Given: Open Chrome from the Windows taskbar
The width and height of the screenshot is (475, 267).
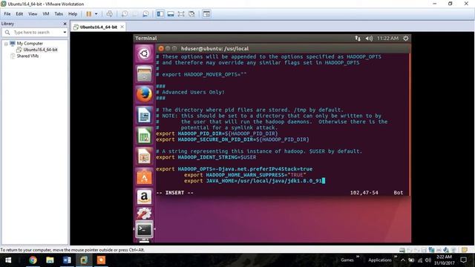Looking at the screenshot, I should (x=33, y=260).
